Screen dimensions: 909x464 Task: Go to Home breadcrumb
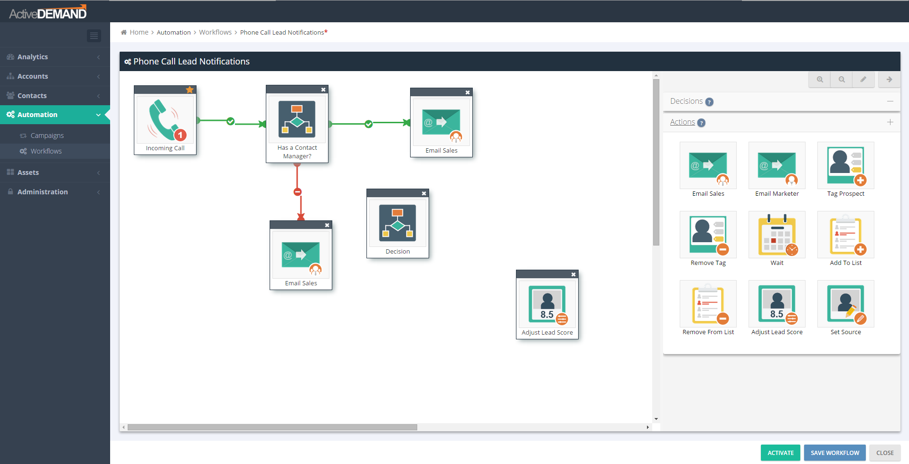139,32
